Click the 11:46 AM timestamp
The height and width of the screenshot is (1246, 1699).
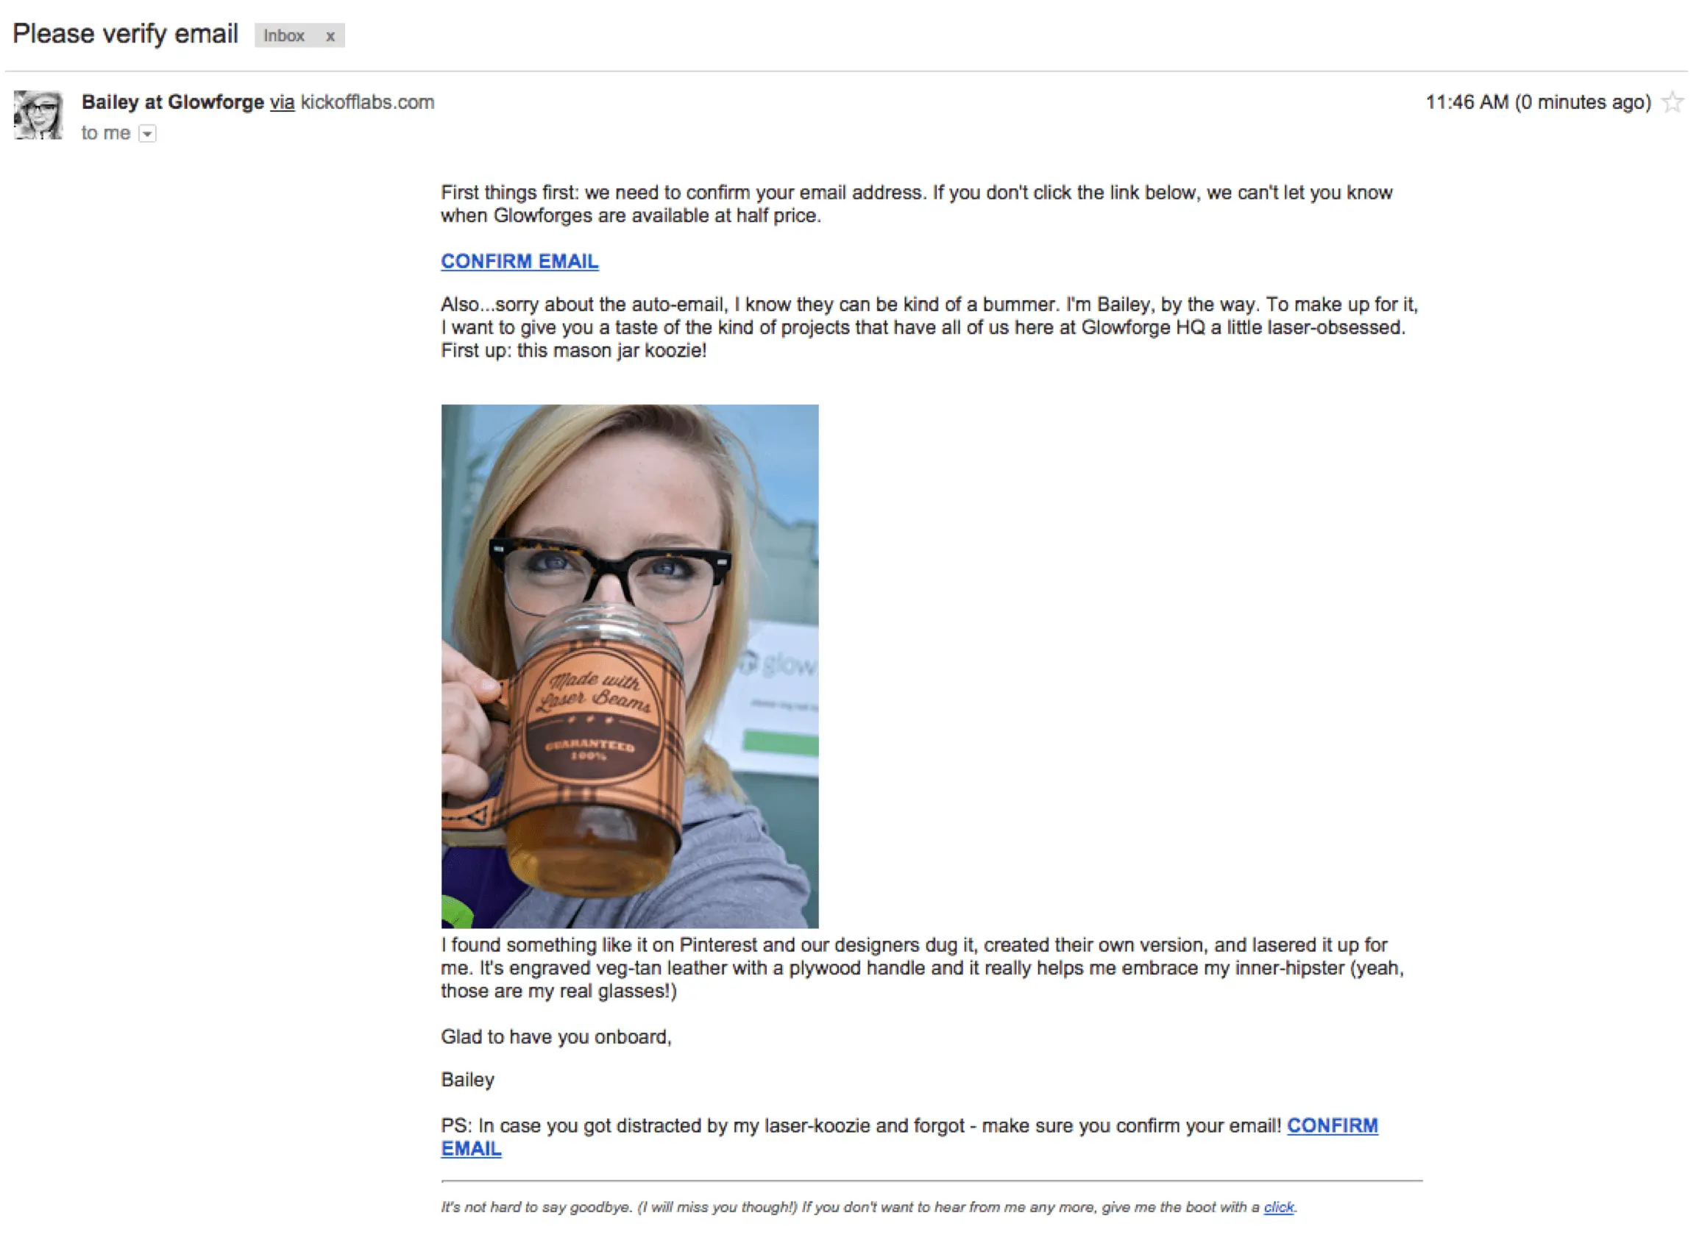pos(1538,102)
